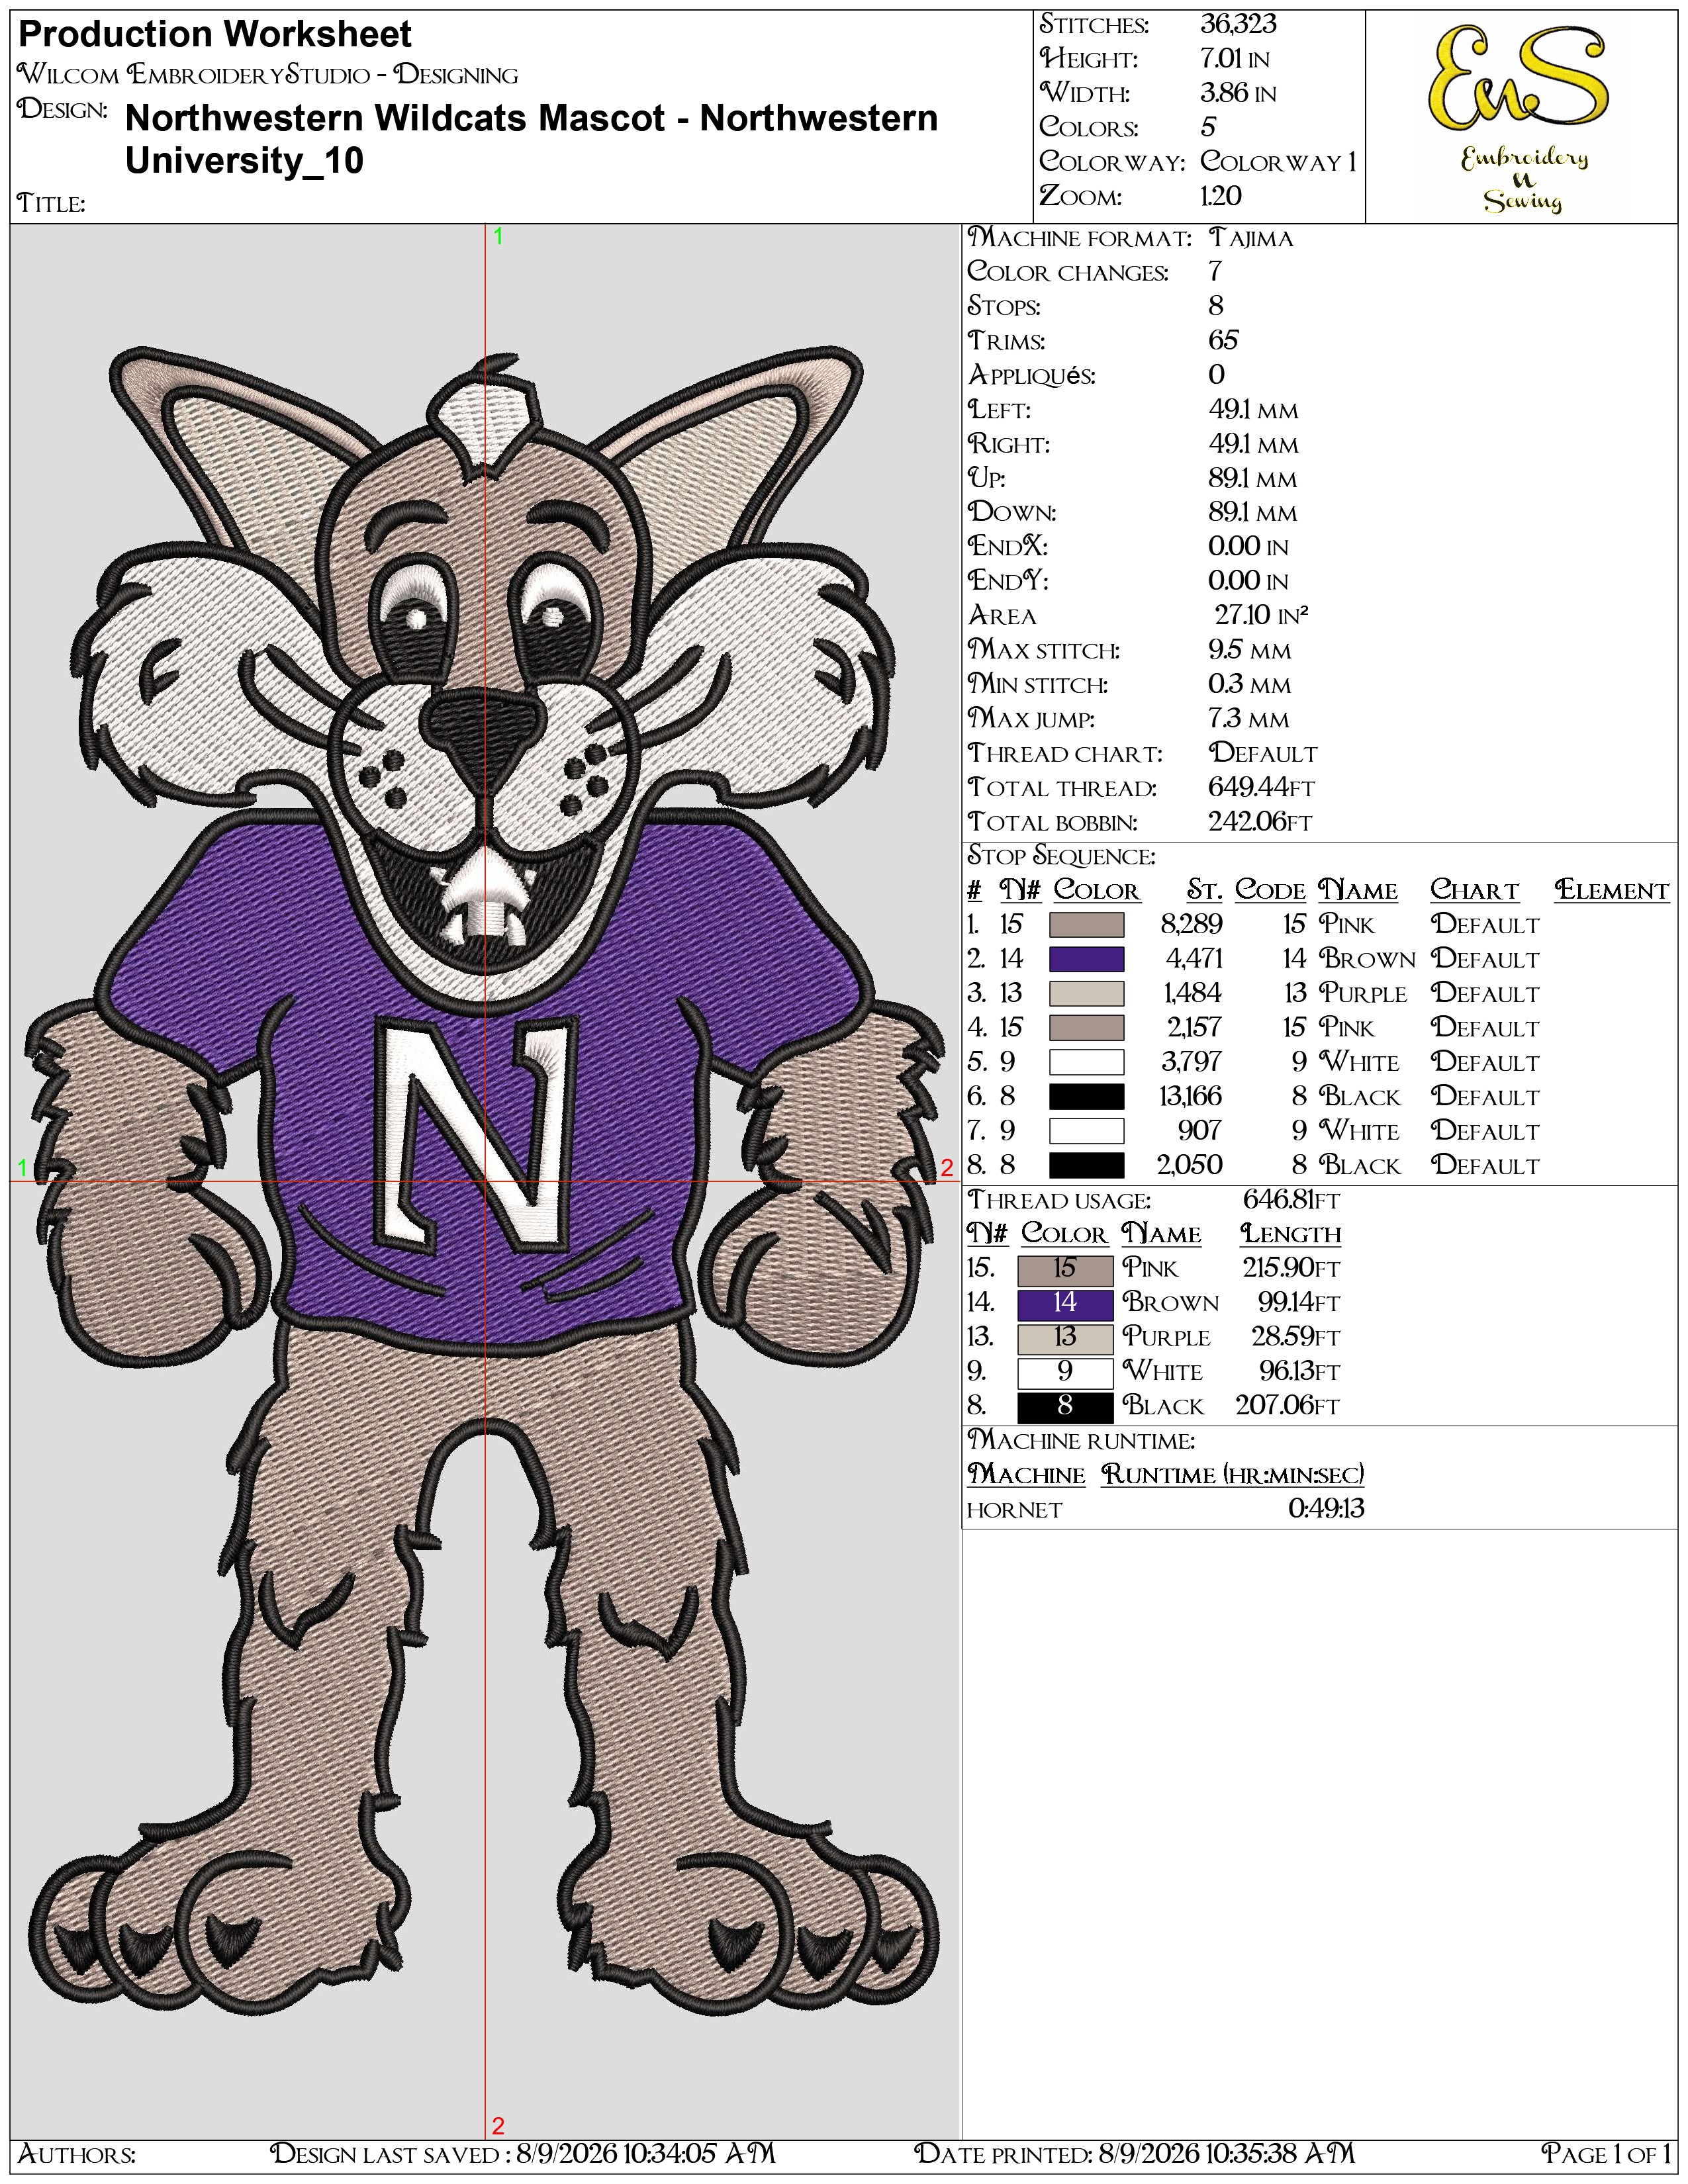
Task: Click the green marker 1 at top of design
Action: click(x=498, y=237)
